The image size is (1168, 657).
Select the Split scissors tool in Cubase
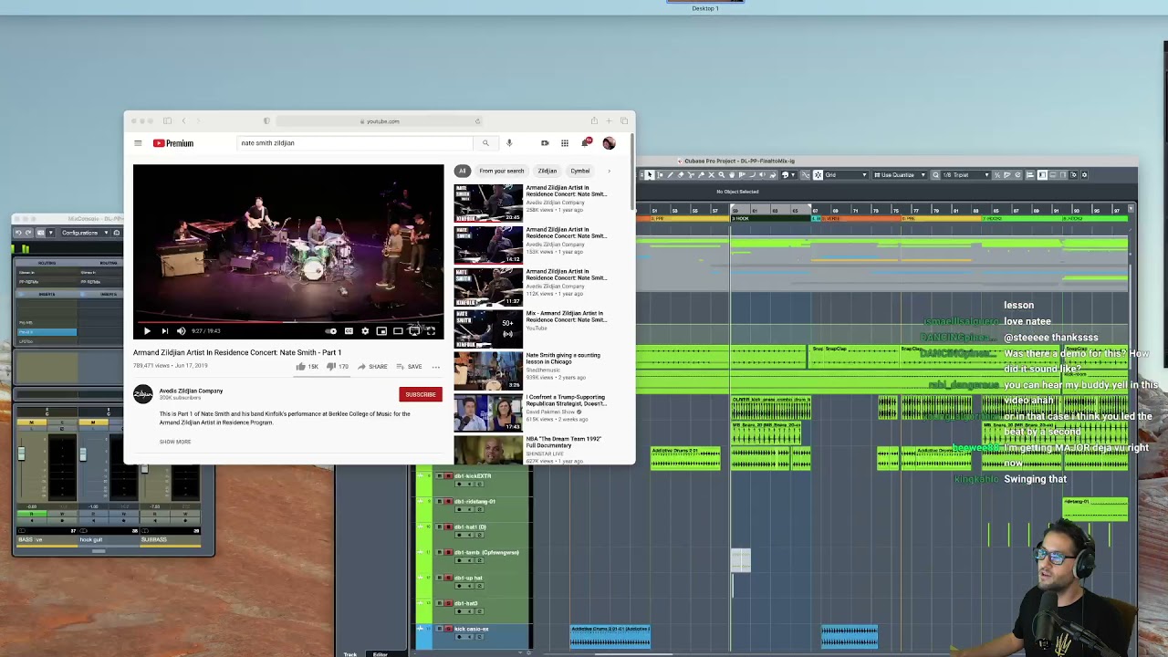click(x=691, y=175)
